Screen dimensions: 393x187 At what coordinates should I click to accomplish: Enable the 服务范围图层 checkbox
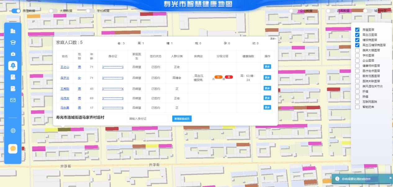coord(357,76)
